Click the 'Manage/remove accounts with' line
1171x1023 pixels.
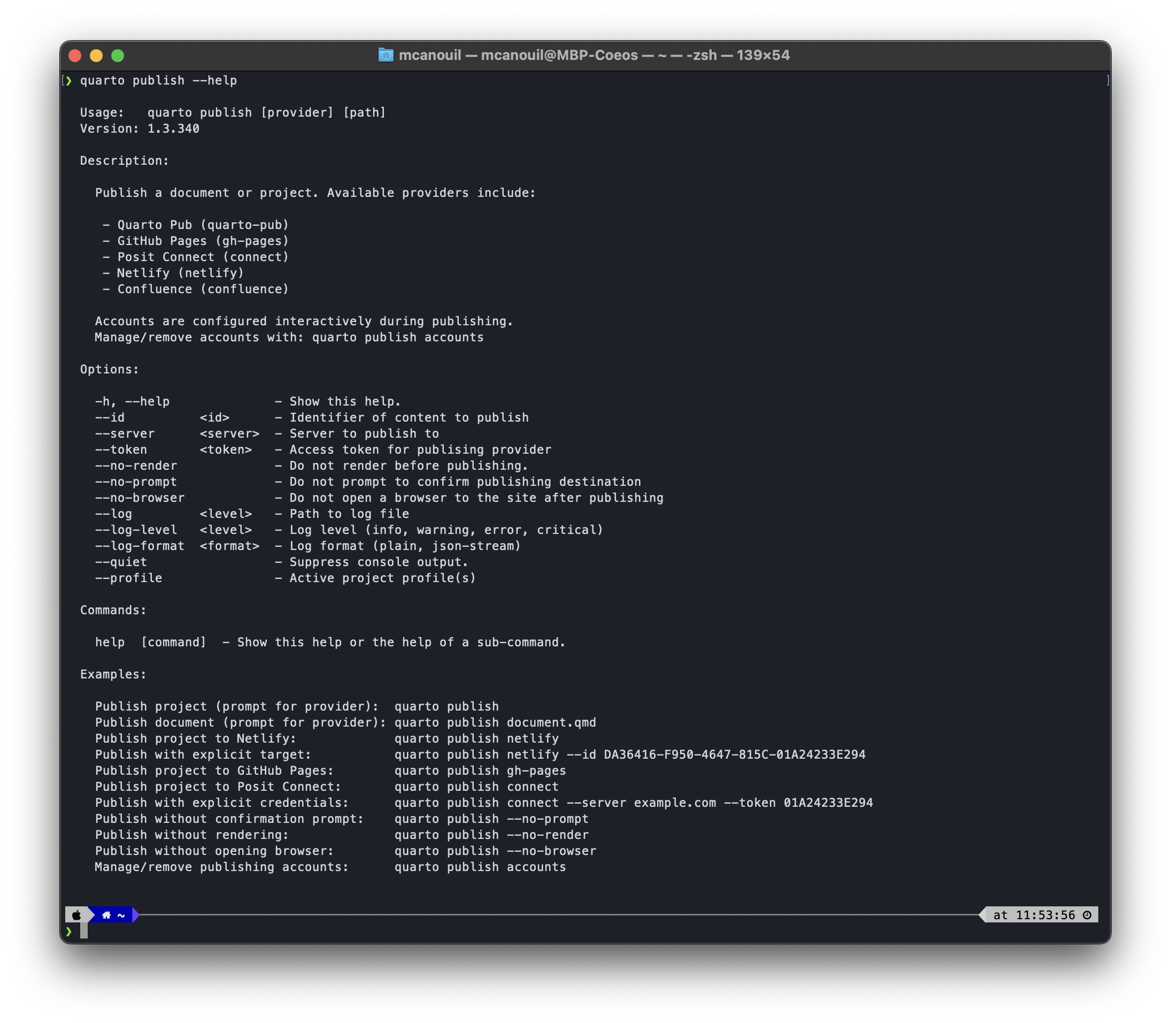click(289, 338)
